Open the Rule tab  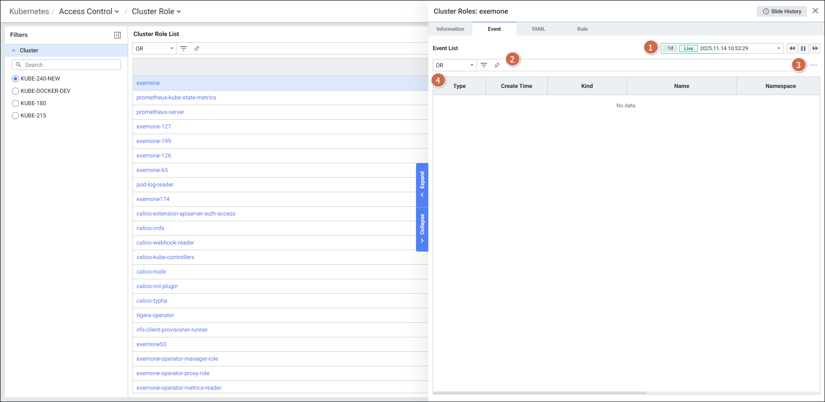point(582,29)
